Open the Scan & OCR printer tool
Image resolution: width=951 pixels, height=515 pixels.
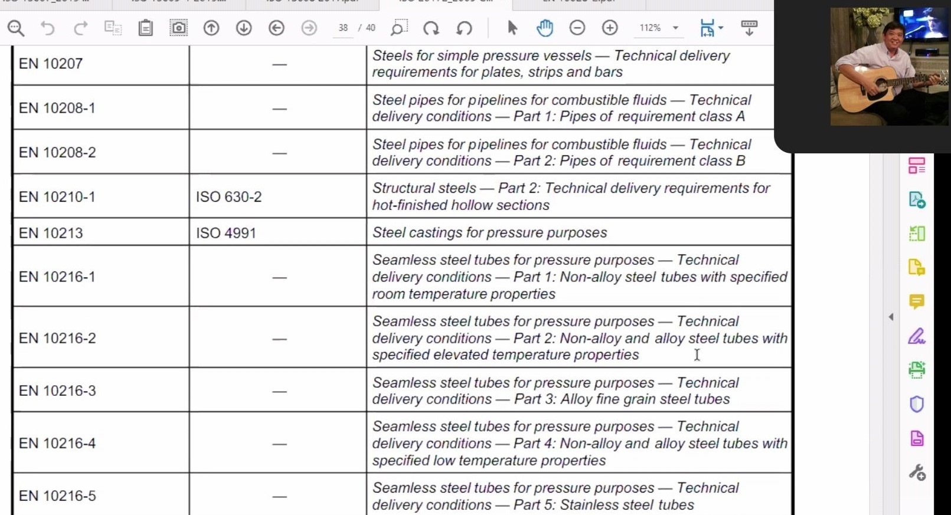tap(917, 370)
